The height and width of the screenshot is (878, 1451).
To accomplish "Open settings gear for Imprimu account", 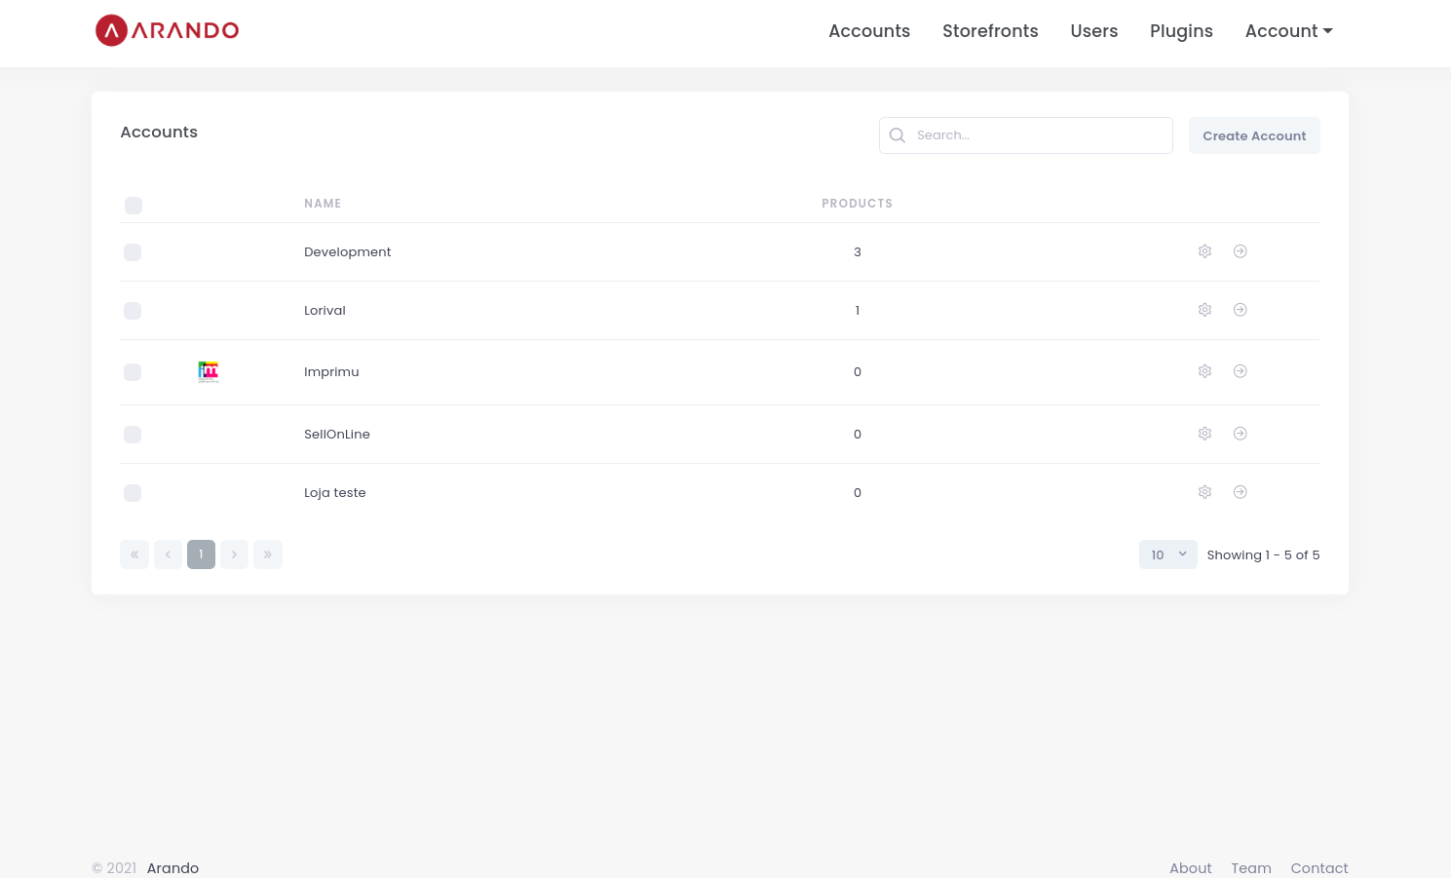I will coord(1204,371).
